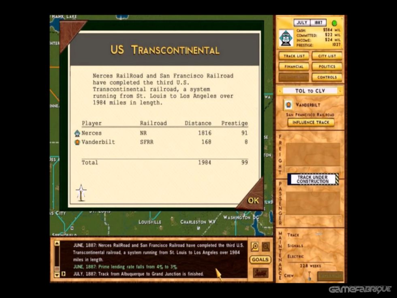Screen dimensions: 397x298
Task: Open the Goals screen
Action: point(260,259)
